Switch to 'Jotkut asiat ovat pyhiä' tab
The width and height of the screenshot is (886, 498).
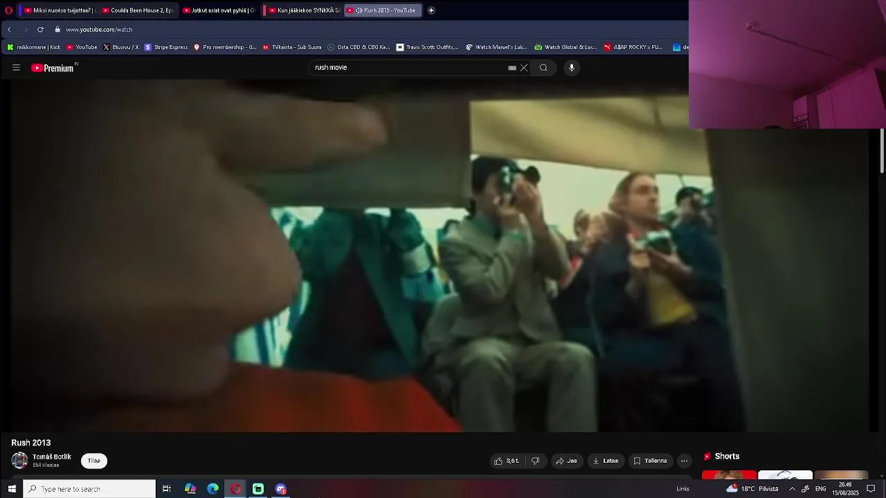tap(219, 10)
